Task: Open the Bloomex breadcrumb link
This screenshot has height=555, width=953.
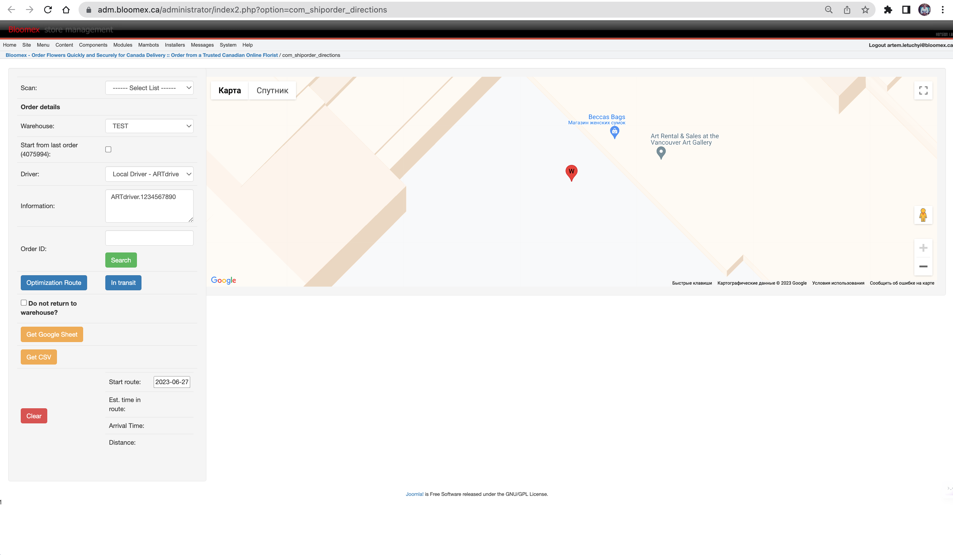Action: (x=141, y=55)
